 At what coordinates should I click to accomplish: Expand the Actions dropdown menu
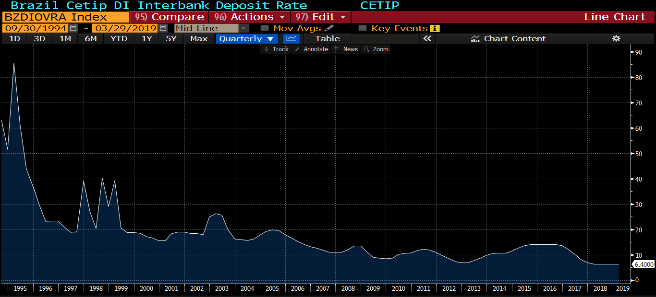(249, 17)
